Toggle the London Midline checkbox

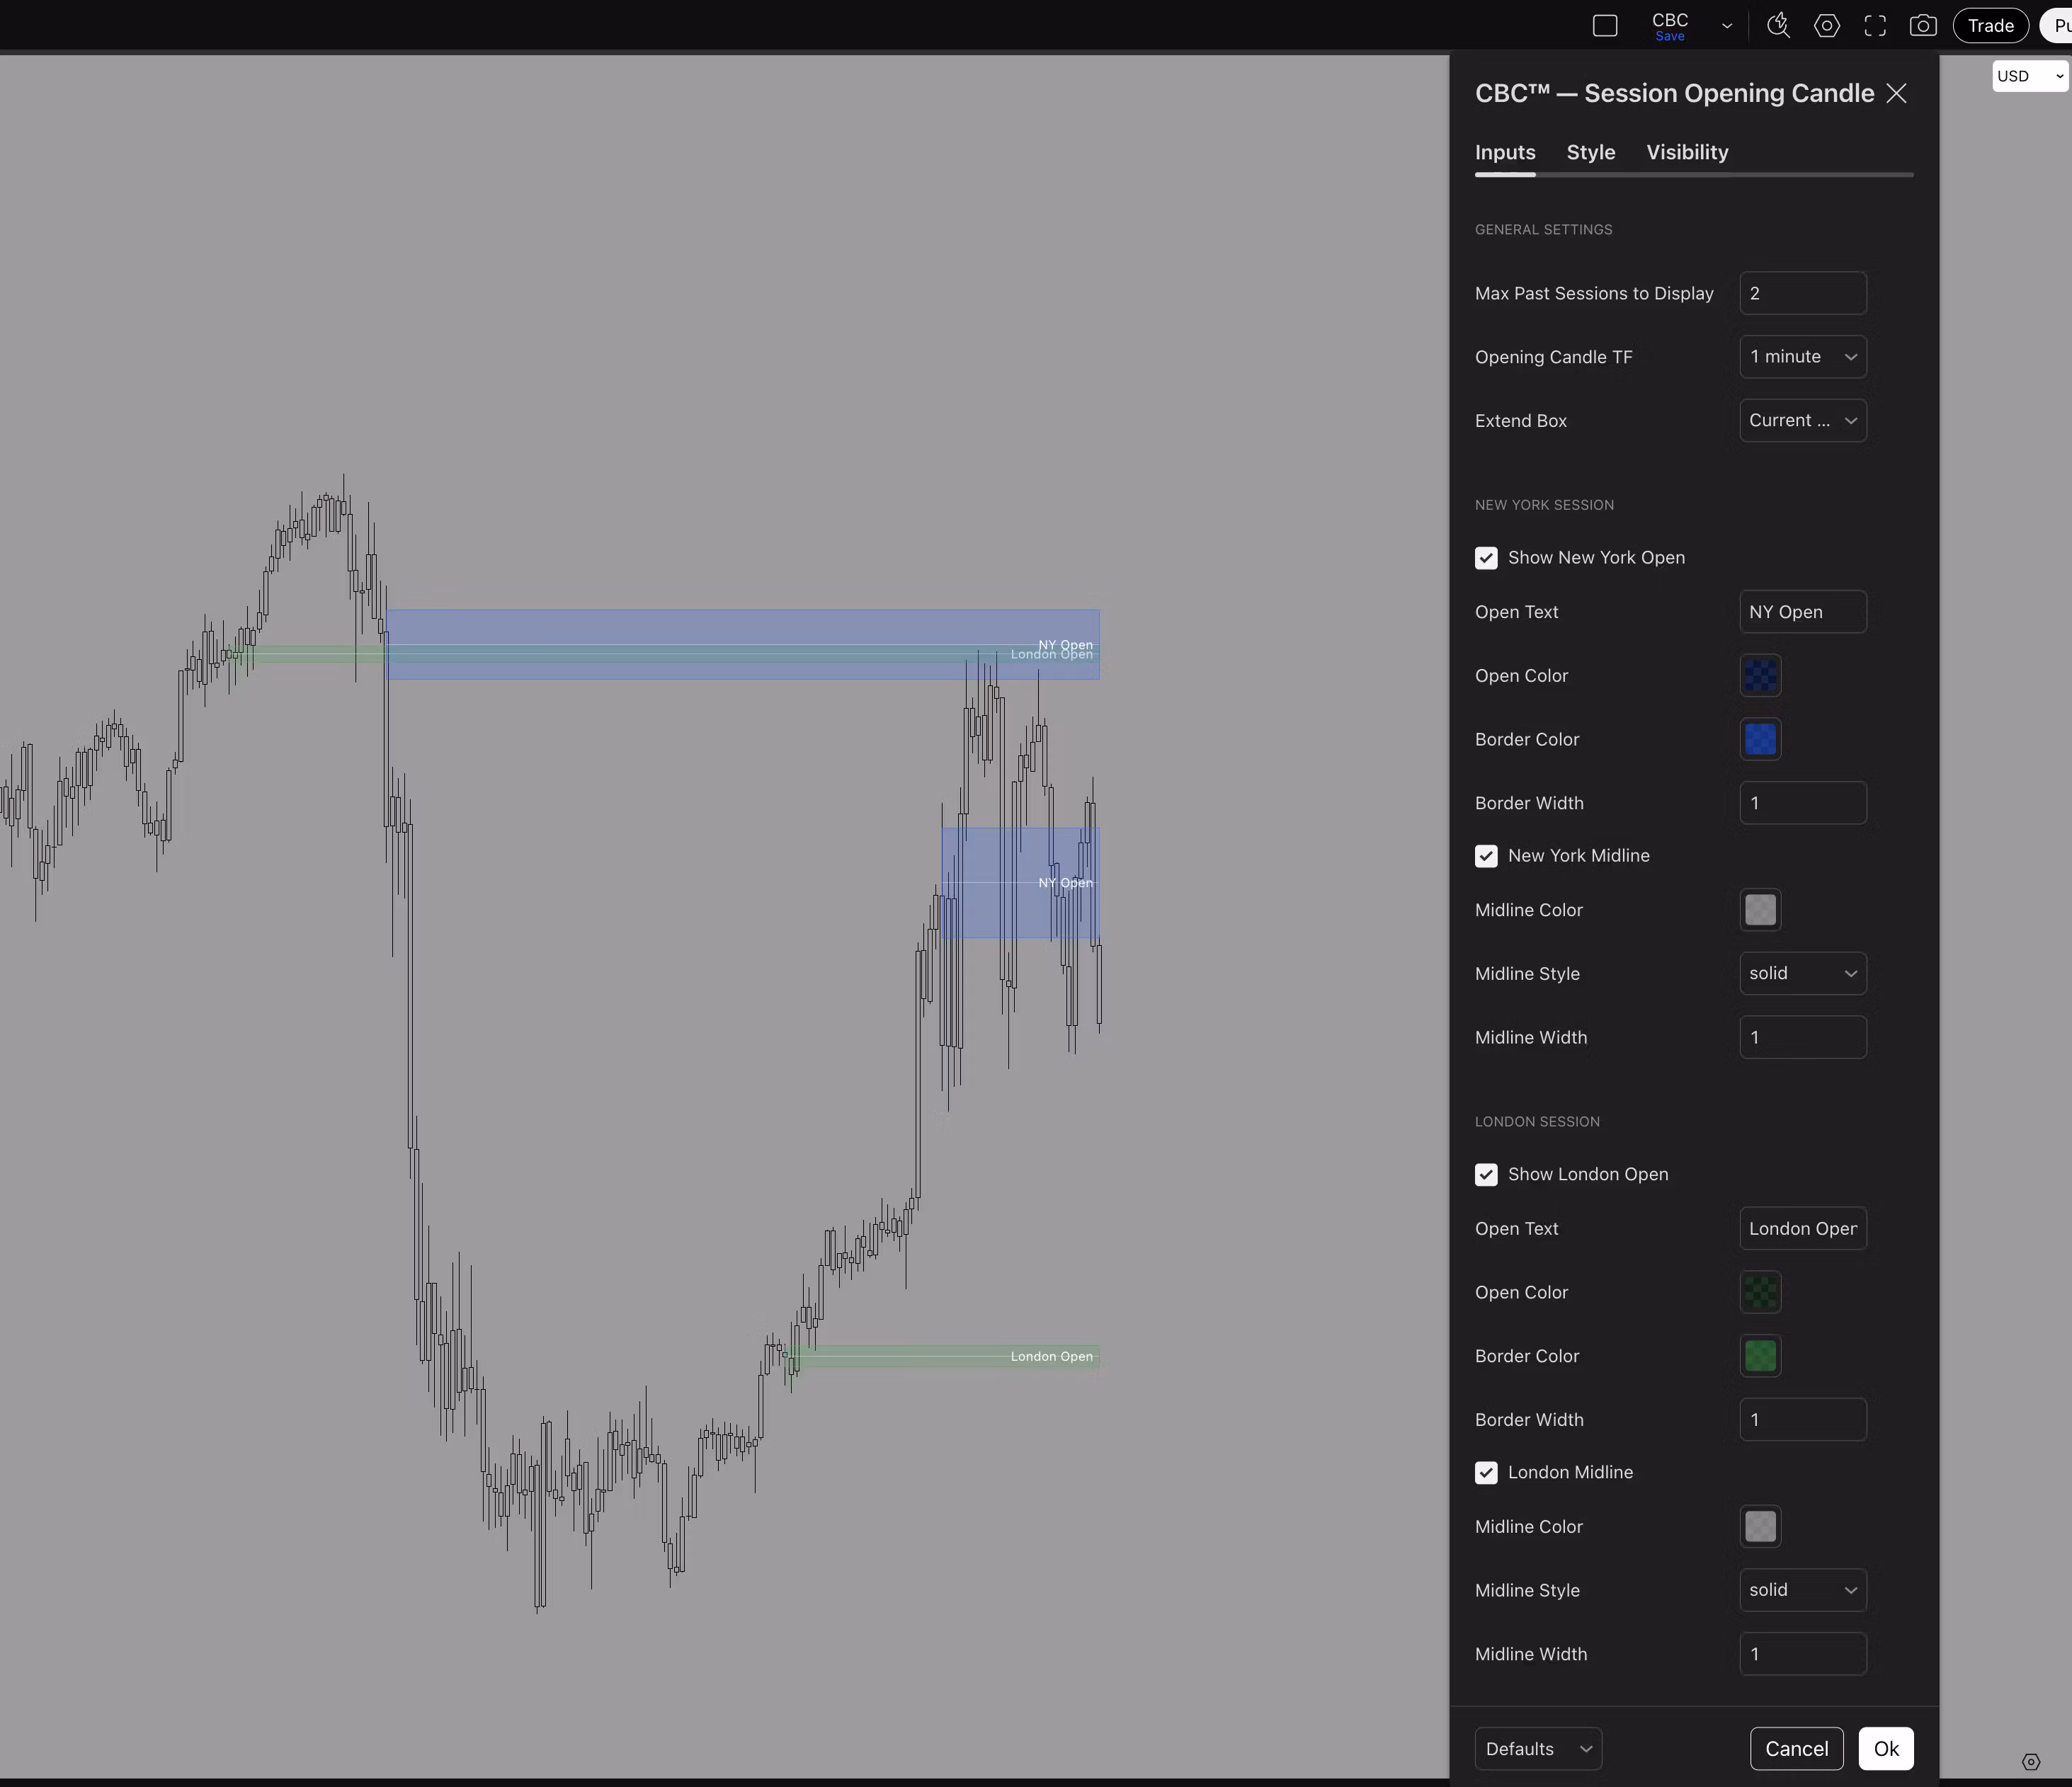click(1486, 1472)
